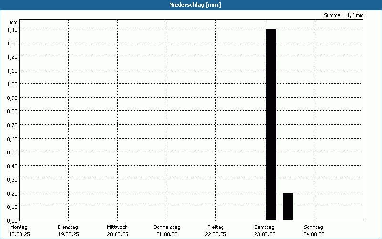This screenshot has width=382, height=239.
Task: Click the 0,40 y-axis value
Action: [12, 166]
